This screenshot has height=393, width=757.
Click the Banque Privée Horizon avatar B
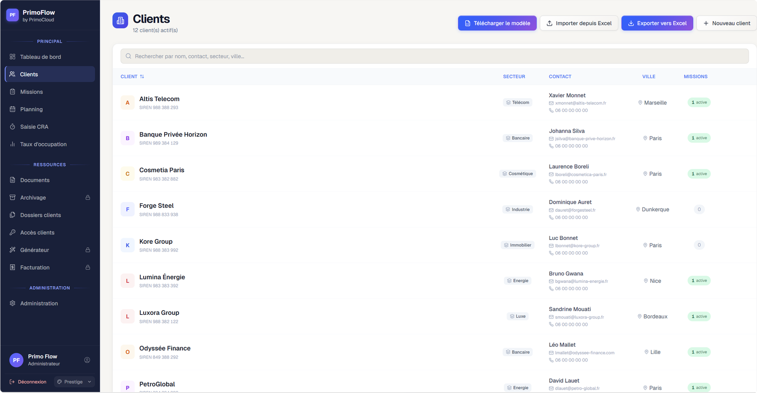(127, 138)
